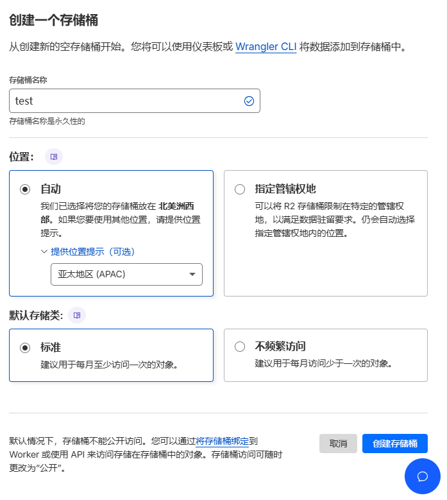Collapse the 提供位置提示 (可选) section
The image size is (447, 500).
point(88,252)
